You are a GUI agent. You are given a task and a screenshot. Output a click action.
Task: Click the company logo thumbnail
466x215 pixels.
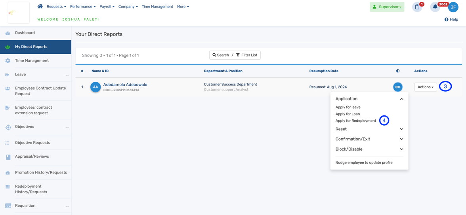point(19,13)
